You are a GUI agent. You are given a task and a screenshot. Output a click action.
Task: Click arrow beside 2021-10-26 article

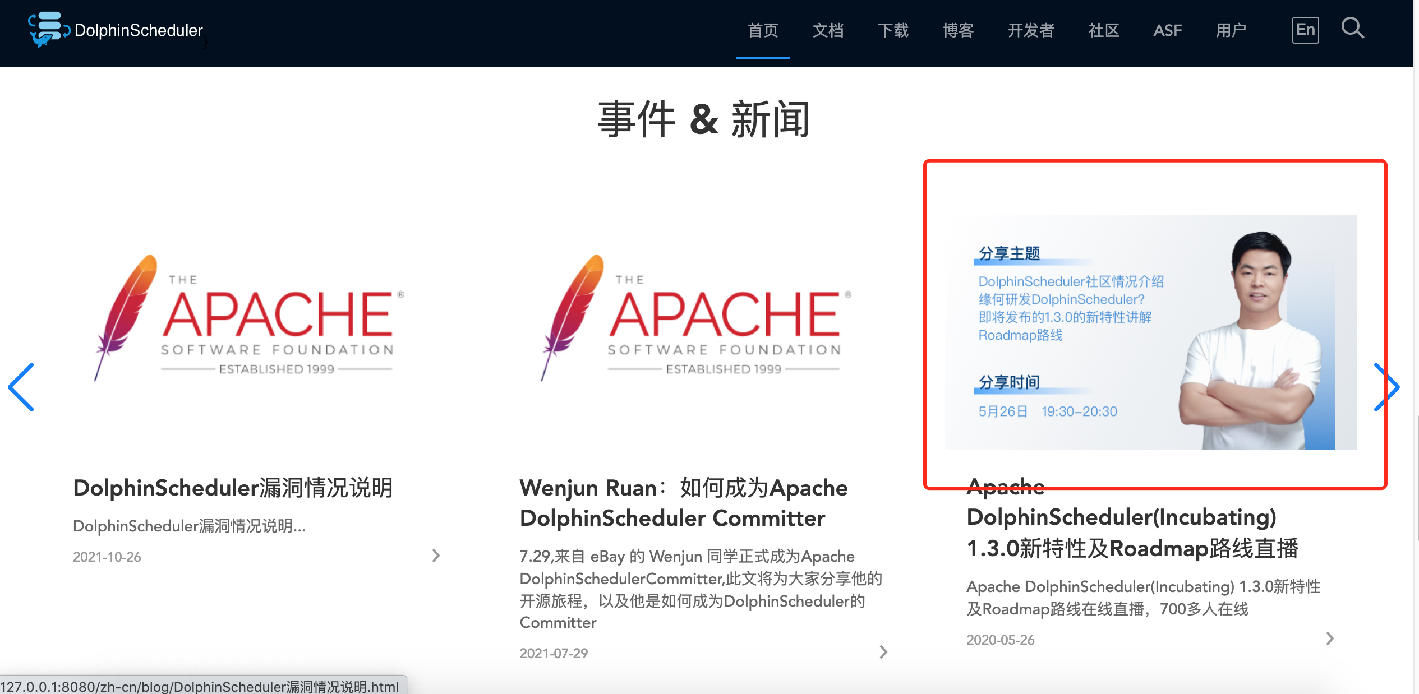[436, 556]
